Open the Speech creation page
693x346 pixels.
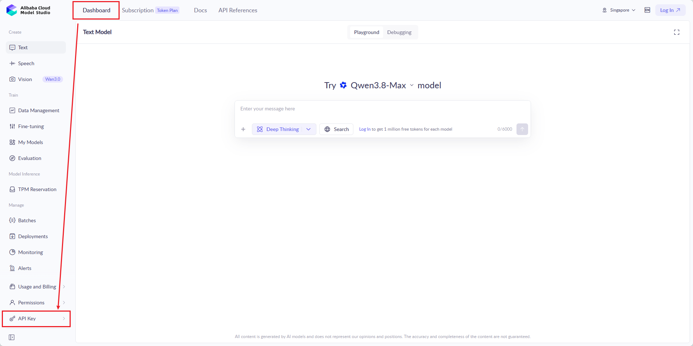click(x=36, y=63)
